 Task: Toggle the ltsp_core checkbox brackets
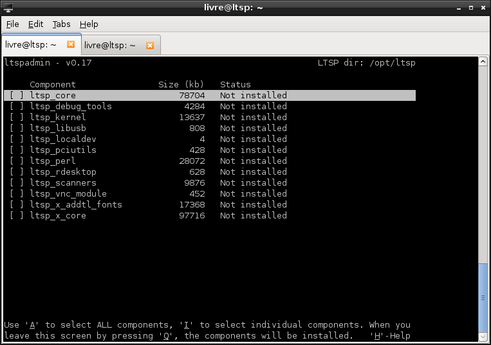17,95
